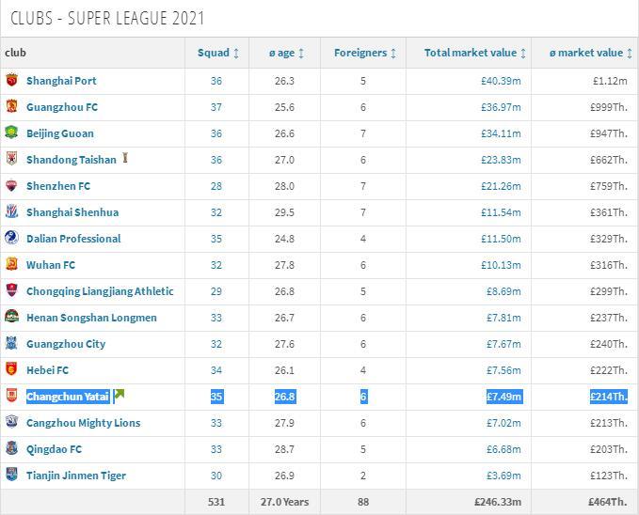Click Shanghai Shenhua average age 29.5
Viewport: 639px width, 515px height.
(x=284, y=212)
